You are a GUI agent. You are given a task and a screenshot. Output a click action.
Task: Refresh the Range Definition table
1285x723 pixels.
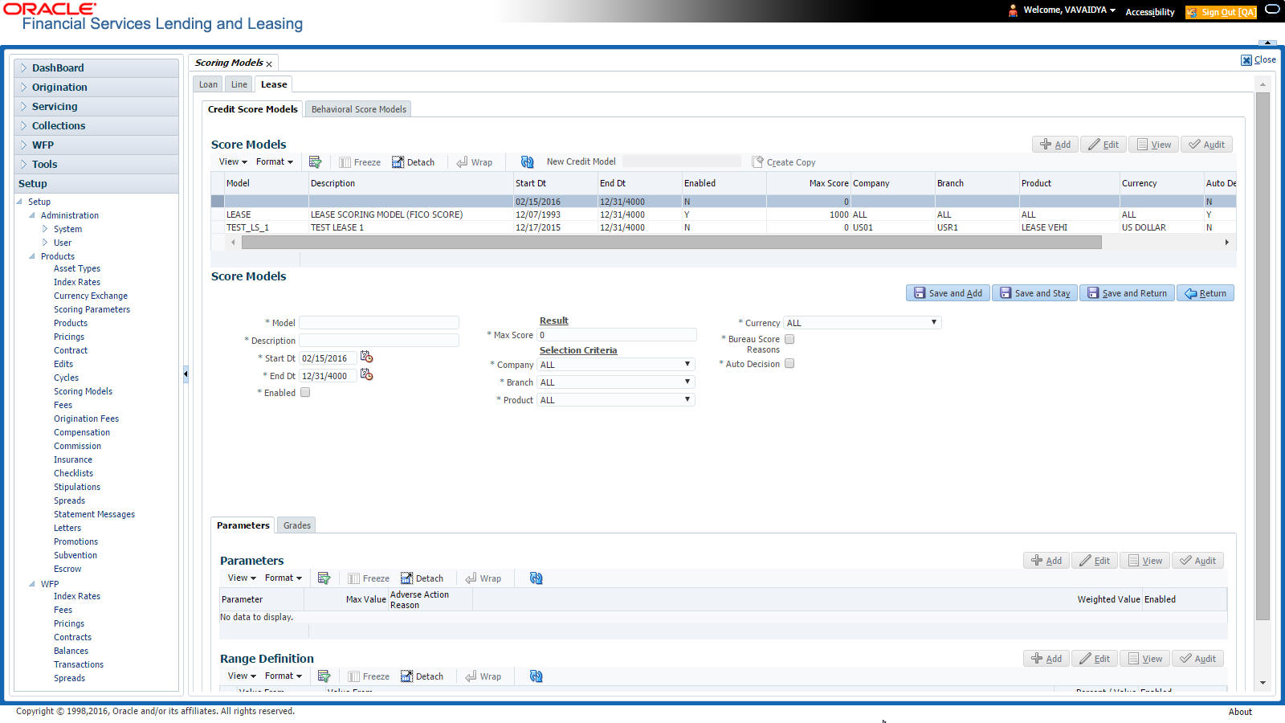click(536, 676)
